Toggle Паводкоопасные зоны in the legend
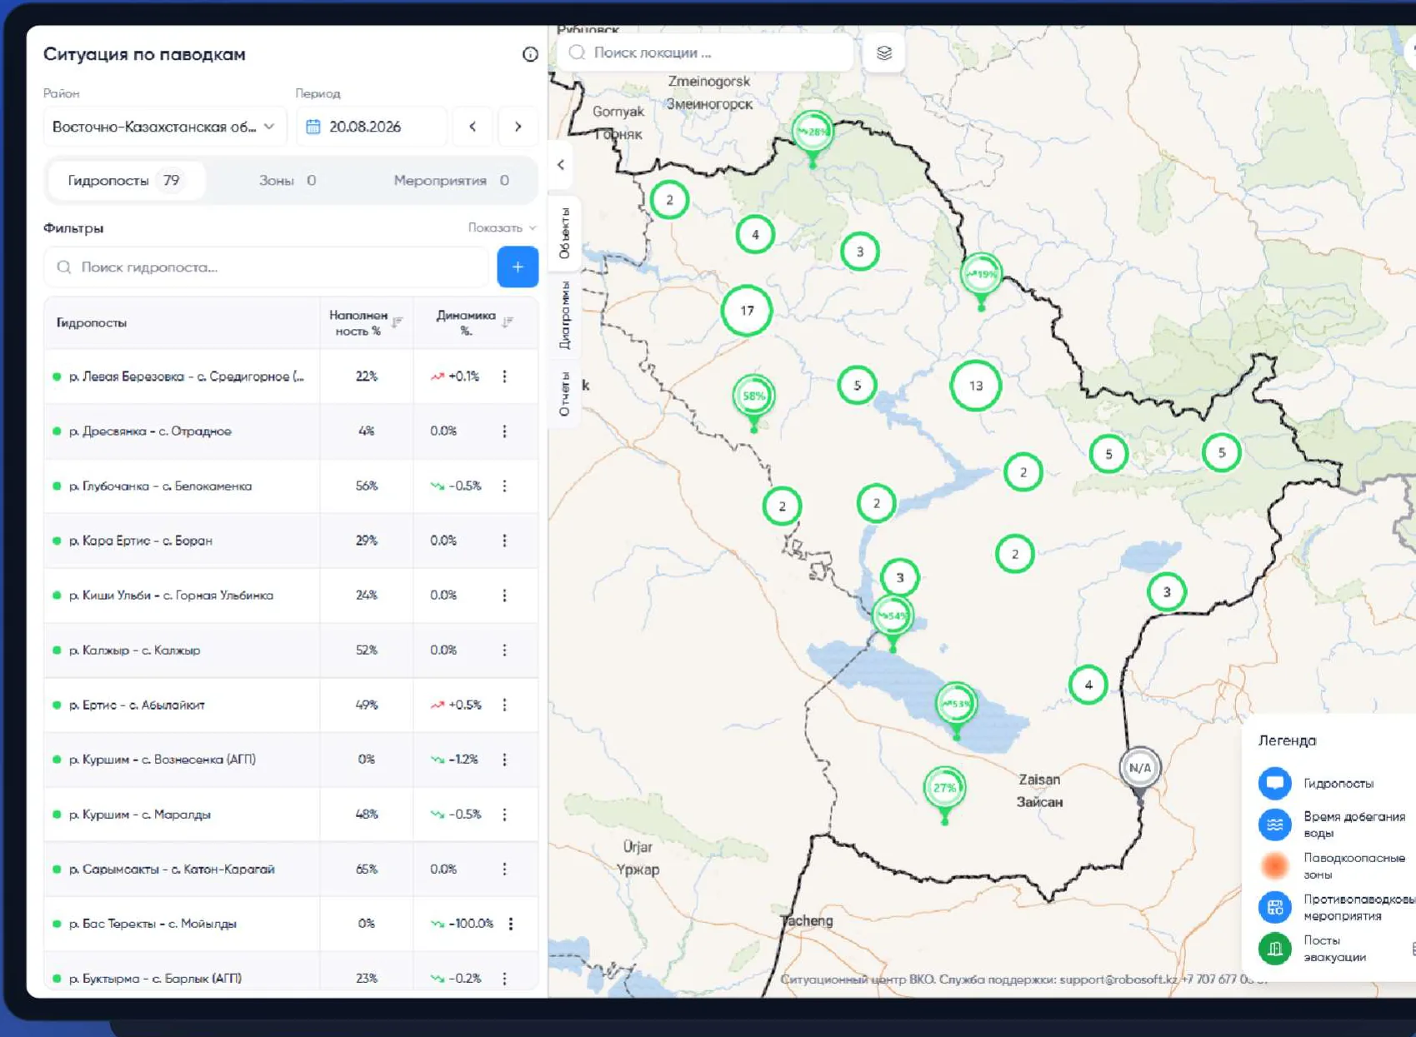The image size is (1416, 1037). [1274, 866]
